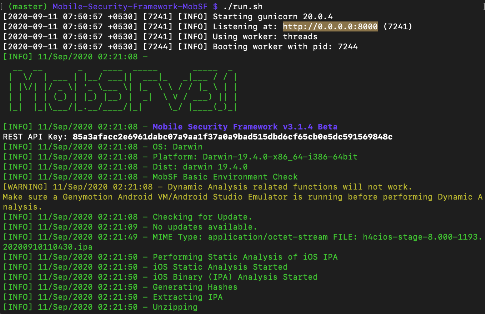The height and width of the screenshot is (314, 485).
Task: Click 'No updates available.' log line
Action: pyautogui.click(x=205, y=227)
